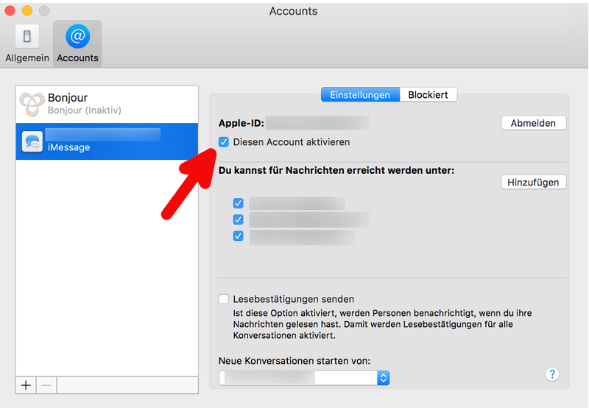This screenshot has width=589, height=408.
Task: Open help with the question mark button
Action: coord(552,374)
